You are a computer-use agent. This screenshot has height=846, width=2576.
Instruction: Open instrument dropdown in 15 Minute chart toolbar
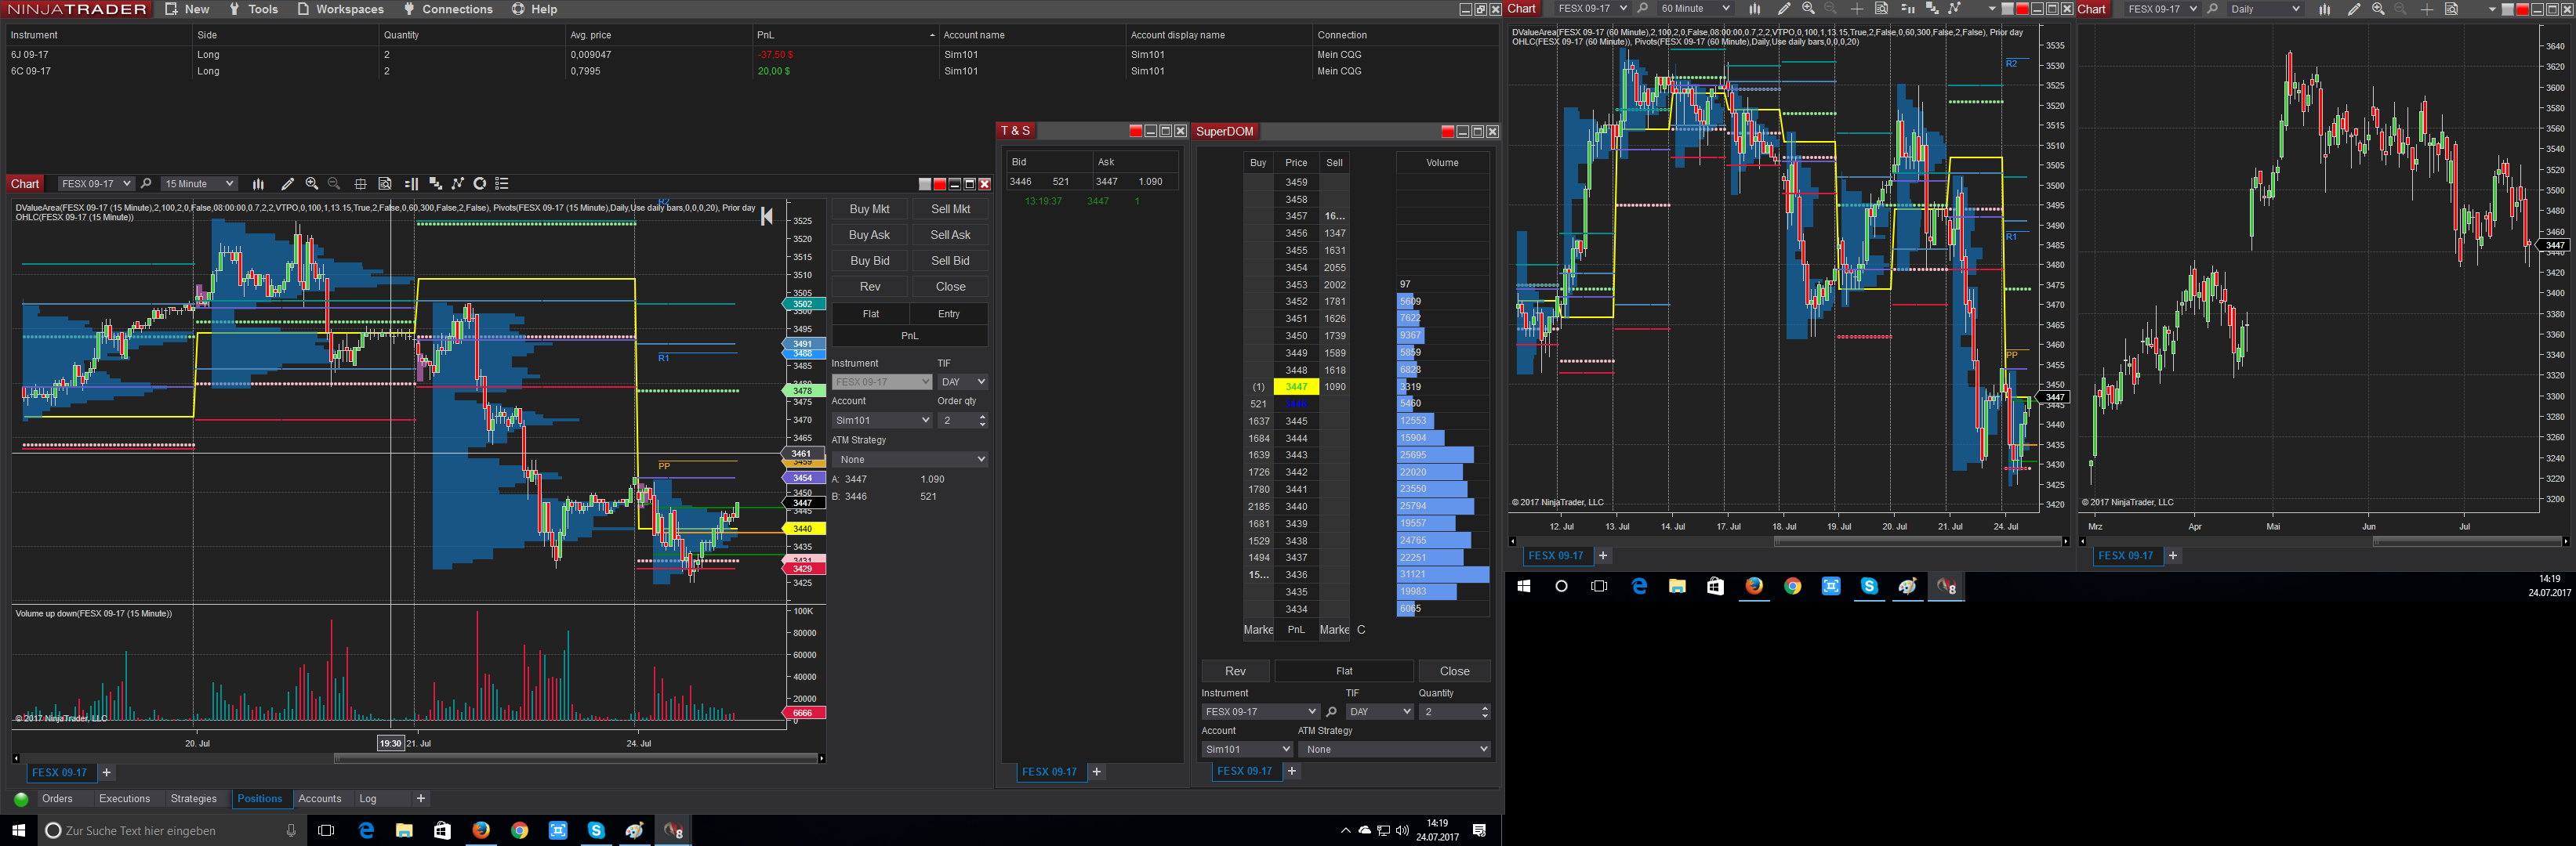(x=95, y=184)
